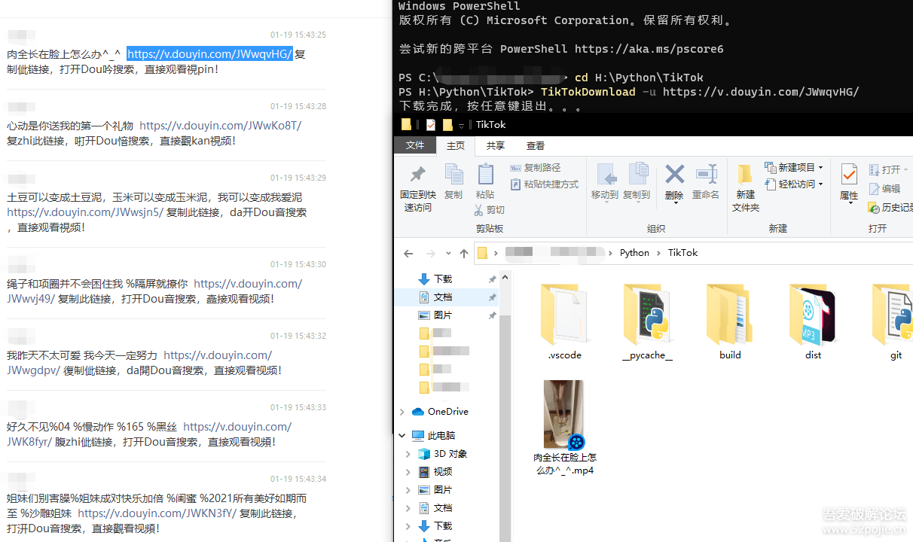Click the PowerShell aka.ms/pscore6 URL text
Screen dimensions: 913x542
[649, 49]
